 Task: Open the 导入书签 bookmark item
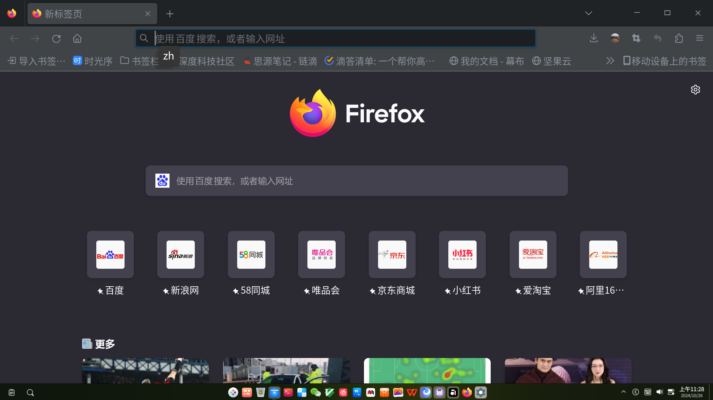click(36, 61)
